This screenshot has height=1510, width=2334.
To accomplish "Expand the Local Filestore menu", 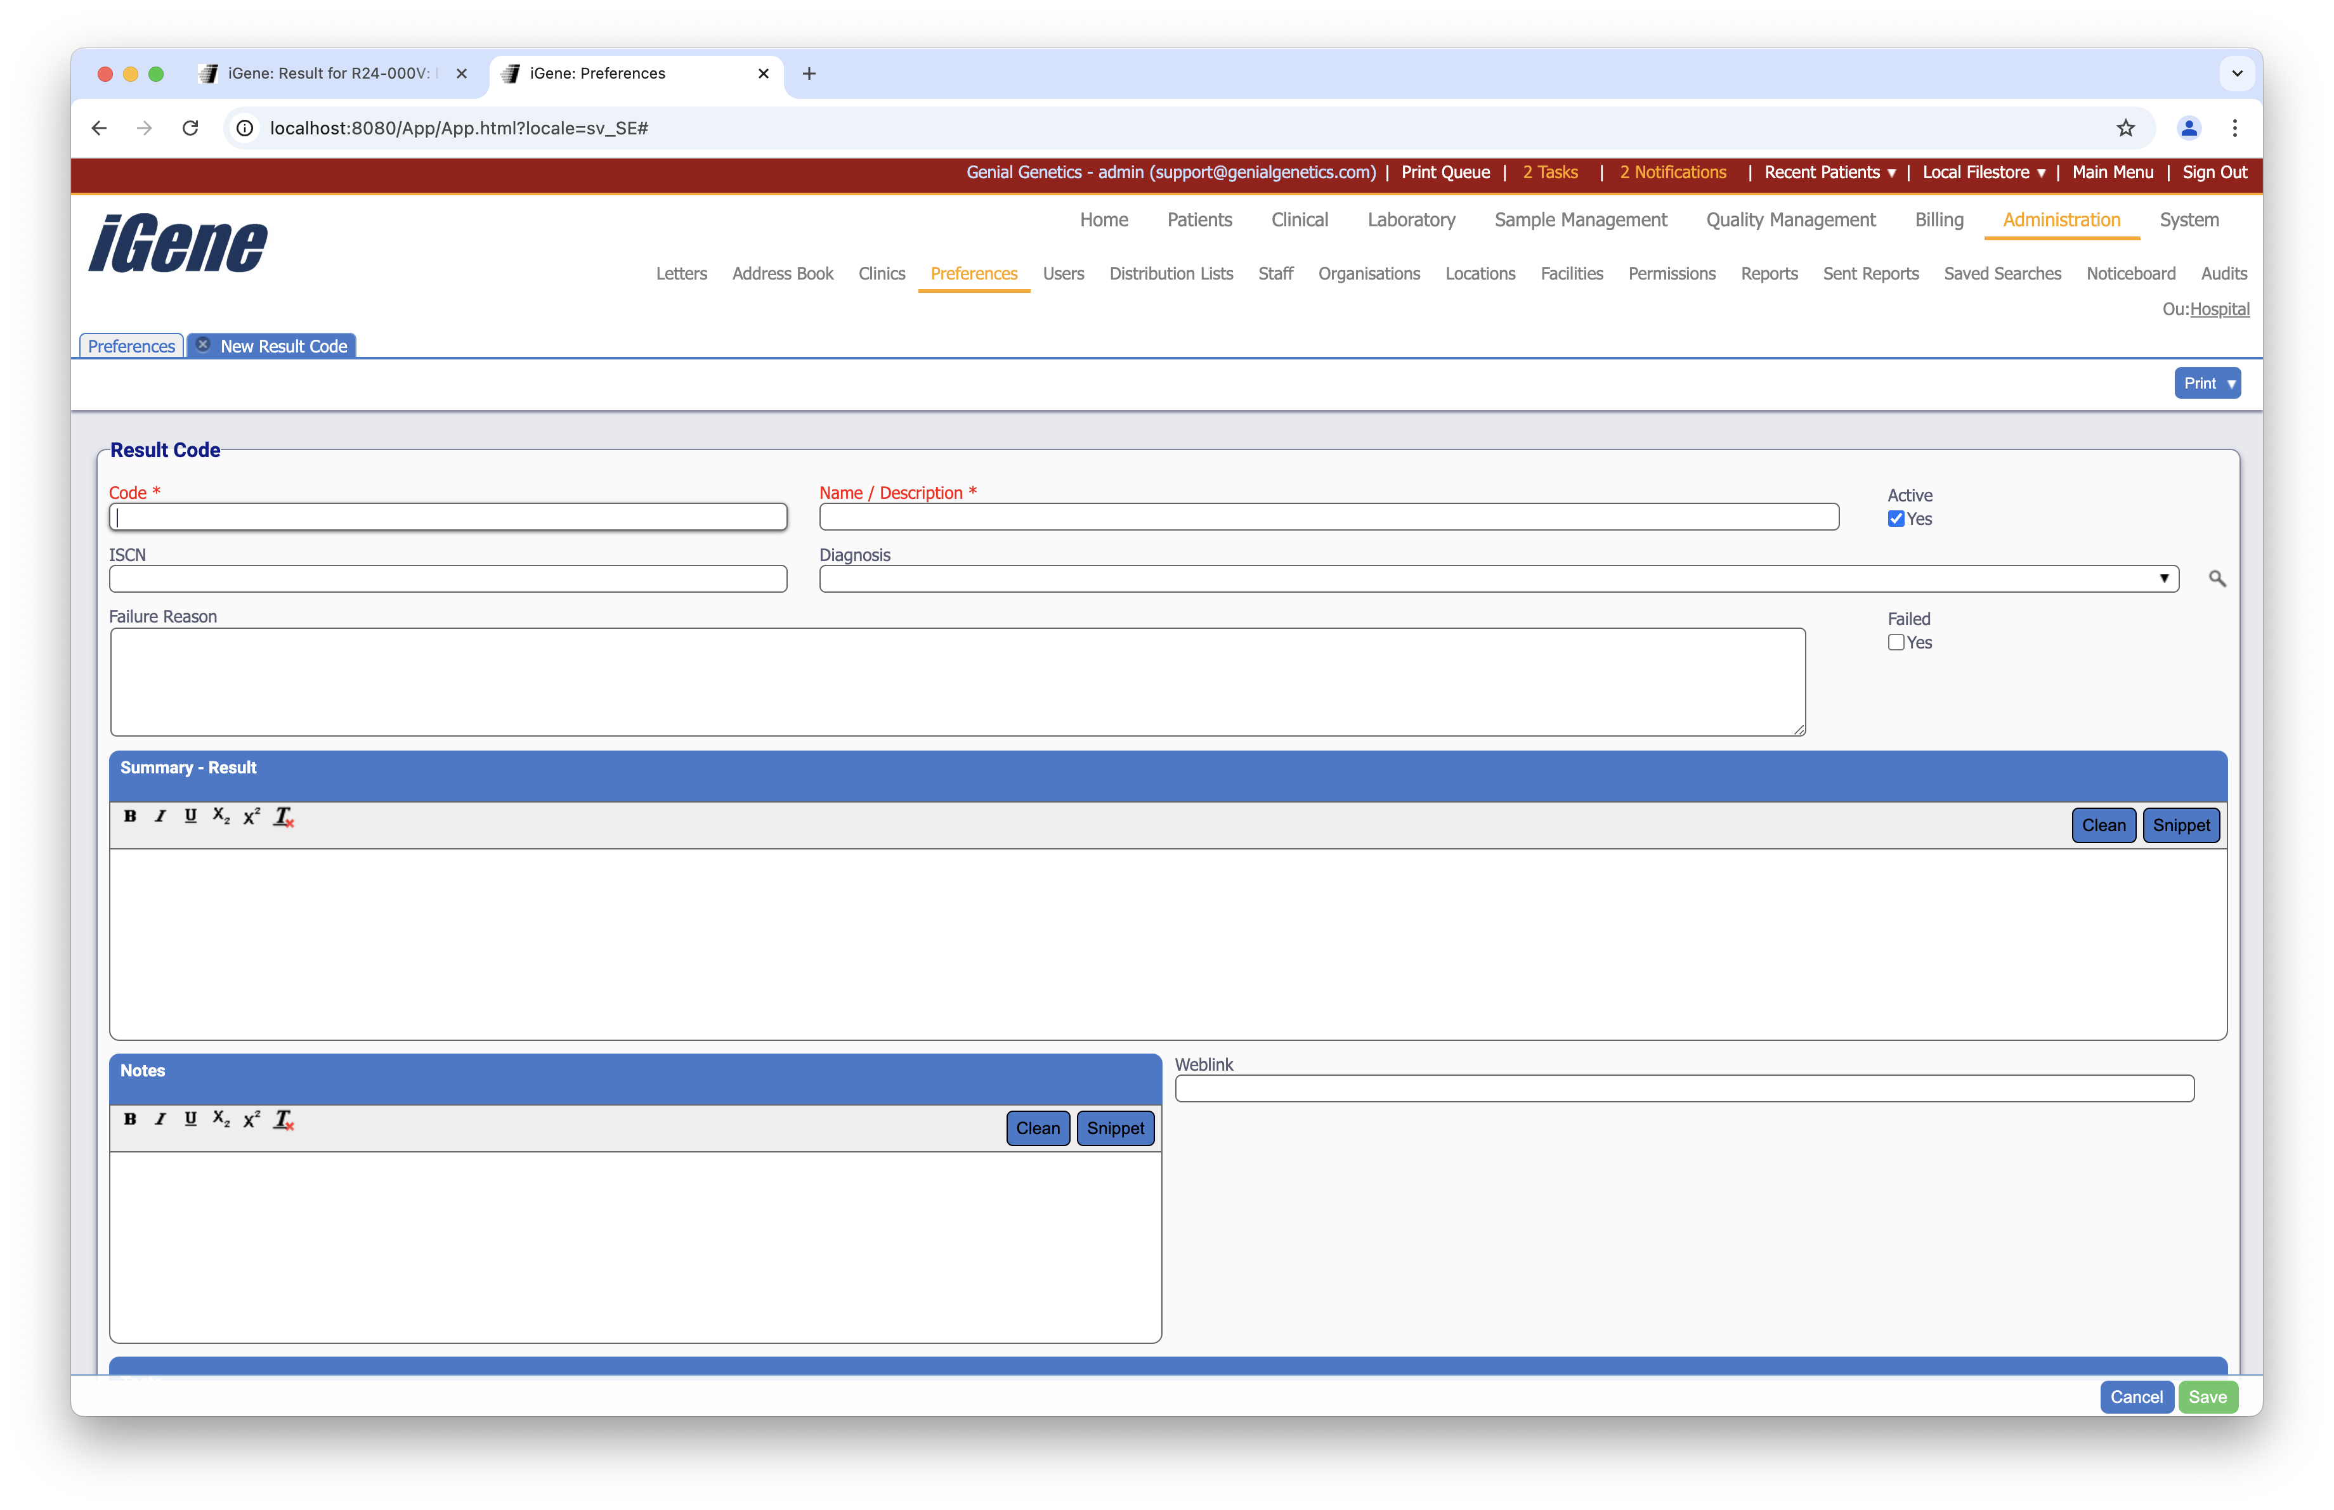I will [1983, 172].
